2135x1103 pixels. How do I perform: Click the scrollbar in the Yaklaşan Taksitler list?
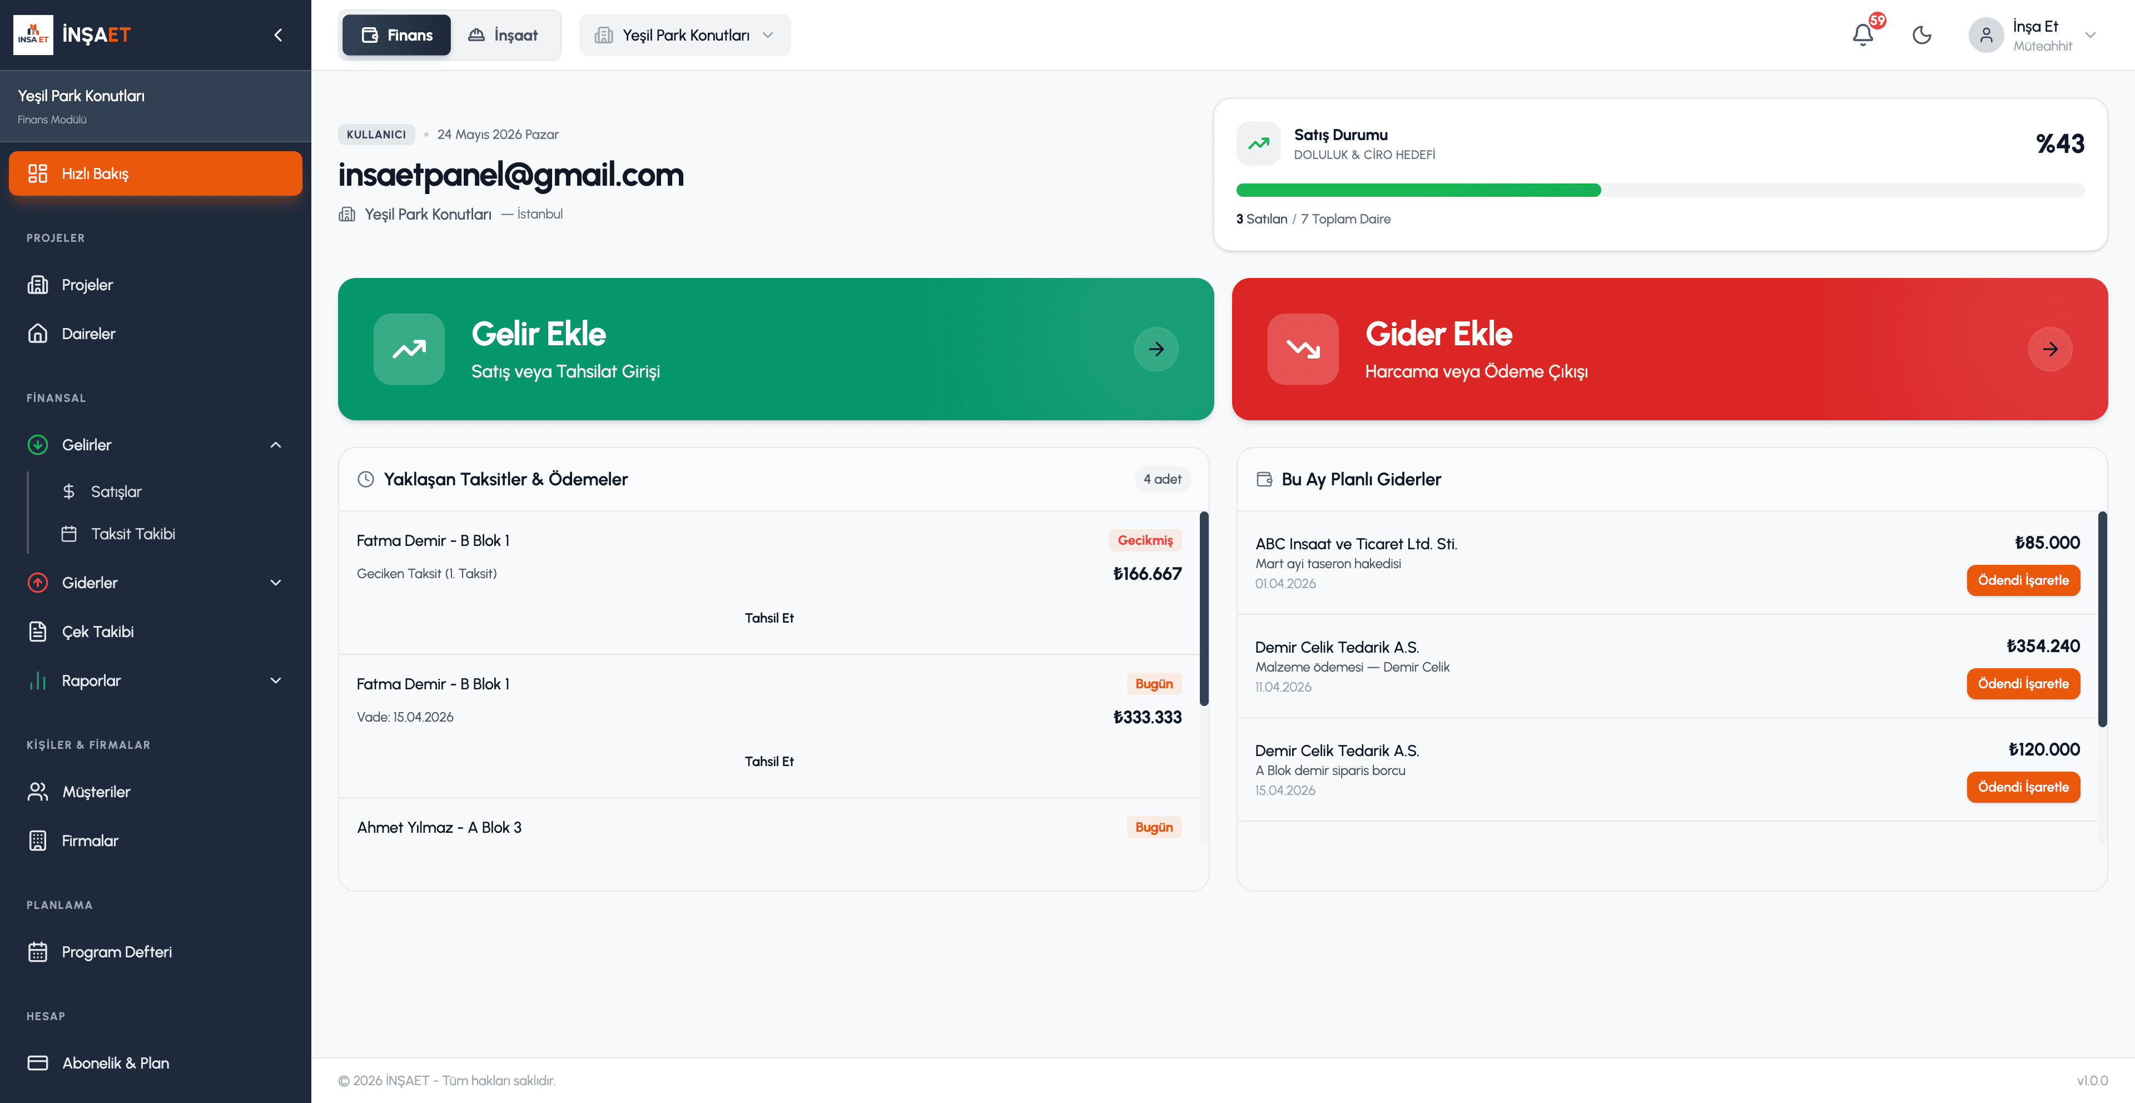1204,609
